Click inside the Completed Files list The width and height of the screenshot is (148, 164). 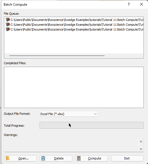(74, 87)
